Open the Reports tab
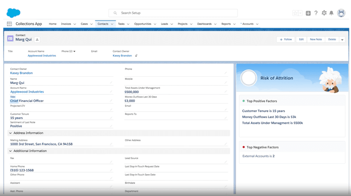Viewport: 351px width, 196px height. coord(226,24)
